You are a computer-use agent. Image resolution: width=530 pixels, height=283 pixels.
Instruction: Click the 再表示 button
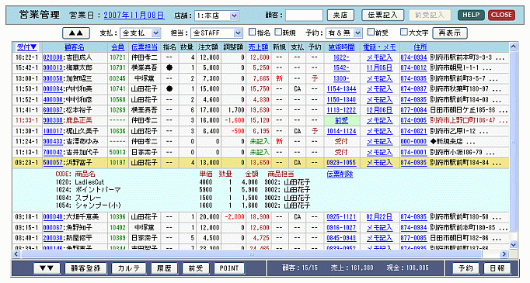point(449,33)
